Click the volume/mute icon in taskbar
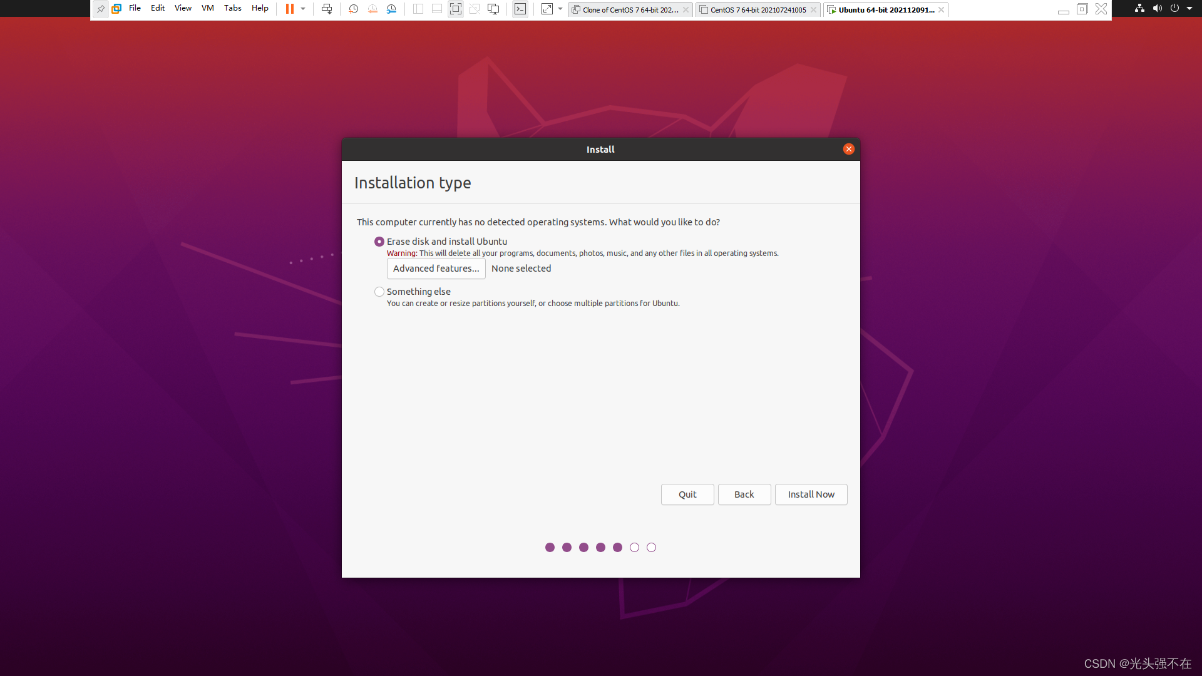The image size is (1202, 676). pos(1158,8)
